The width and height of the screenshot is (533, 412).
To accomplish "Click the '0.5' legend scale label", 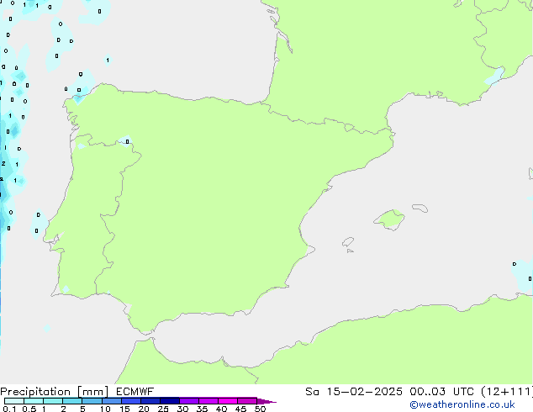I will (29, 409).
